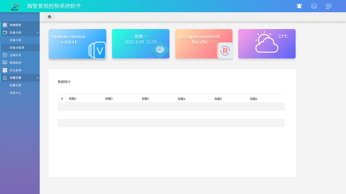The width and height of the screenshot is (346, 194).
Task: Click the home breadcrumb icon
Action: 49,16
